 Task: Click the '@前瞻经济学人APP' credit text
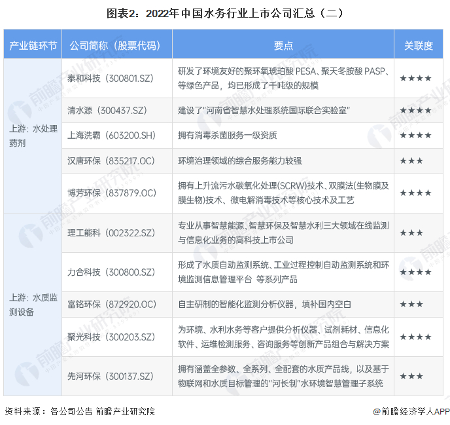(411, 411)
